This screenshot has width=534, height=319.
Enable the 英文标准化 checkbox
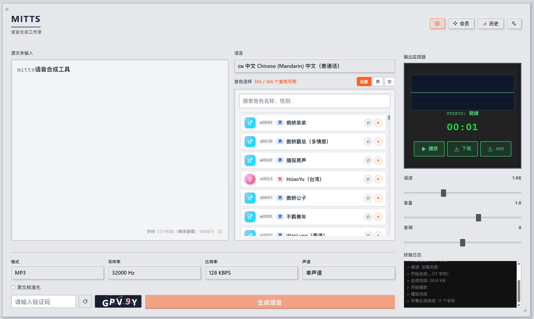coord(13,287)
